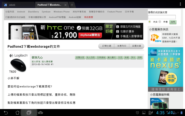
Task: Click the kbro advertisement logo
Action: [156, 38]
